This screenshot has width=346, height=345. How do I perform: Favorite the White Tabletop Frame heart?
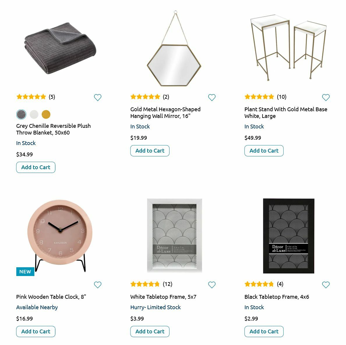click(x=212, y=285)
